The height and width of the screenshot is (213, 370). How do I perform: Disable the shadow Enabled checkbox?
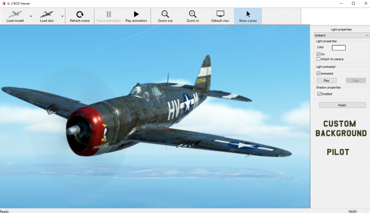click(x=319, y=94)
